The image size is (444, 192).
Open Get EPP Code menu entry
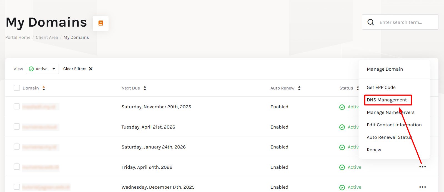pyautogui.click(x=381, y=88)
